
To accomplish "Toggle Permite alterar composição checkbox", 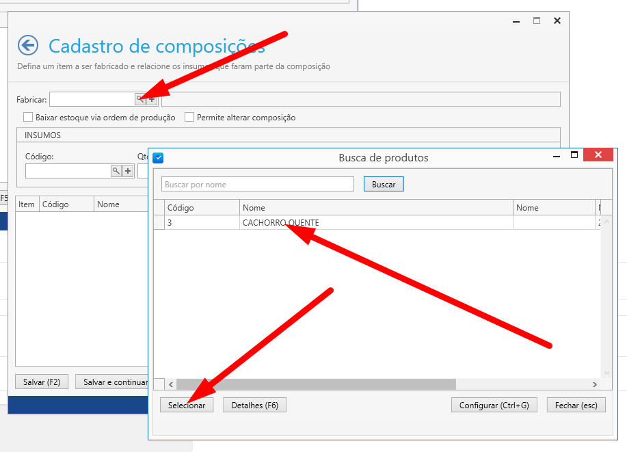I will (x=189, y=118).
